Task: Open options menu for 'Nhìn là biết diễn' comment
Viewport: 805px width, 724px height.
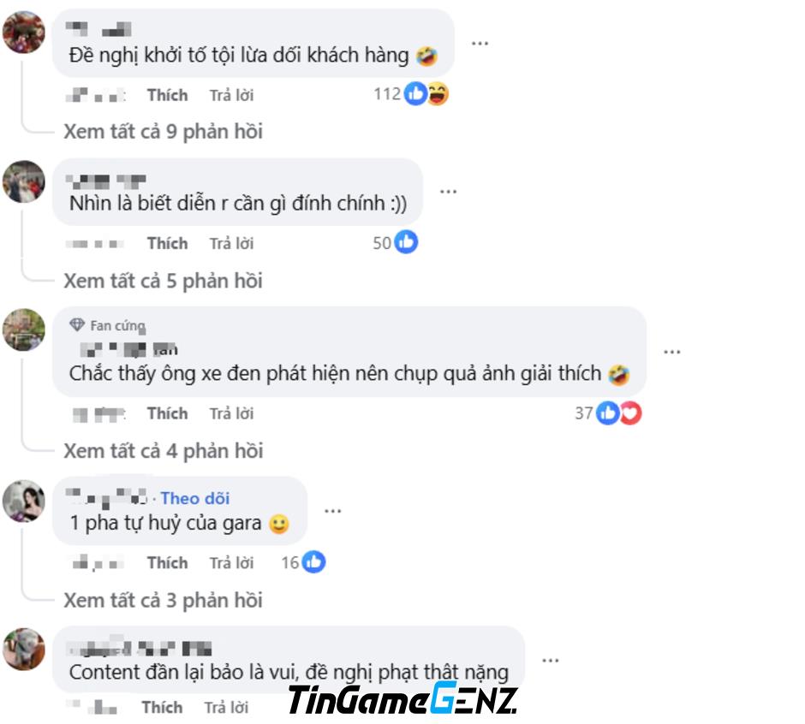Action: (448, 192)
